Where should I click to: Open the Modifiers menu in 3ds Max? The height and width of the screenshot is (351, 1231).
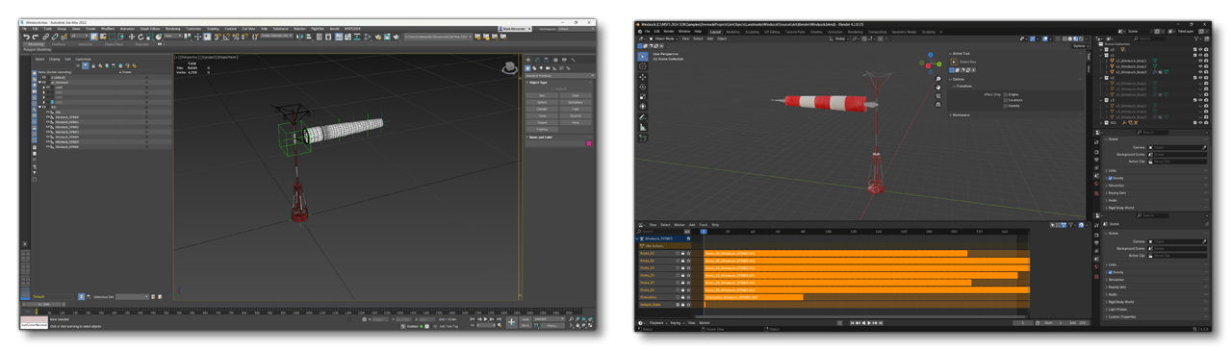tap(107, 29)
